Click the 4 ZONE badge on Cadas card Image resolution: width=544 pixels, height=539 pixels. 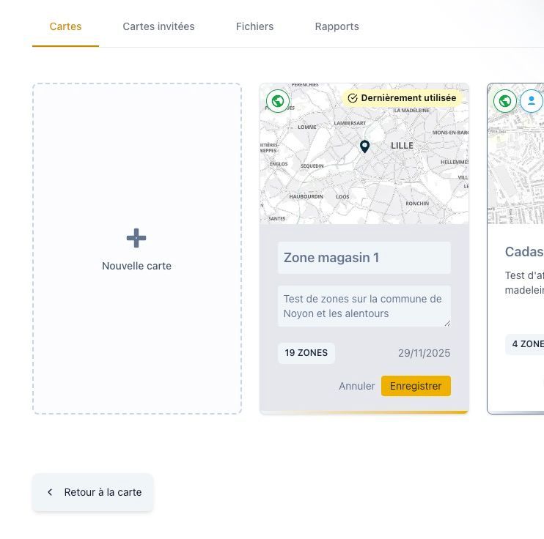coord(525,344)
